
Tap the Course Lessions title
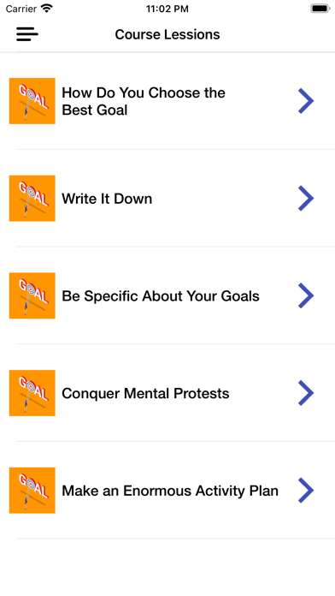tap(167, 34)
